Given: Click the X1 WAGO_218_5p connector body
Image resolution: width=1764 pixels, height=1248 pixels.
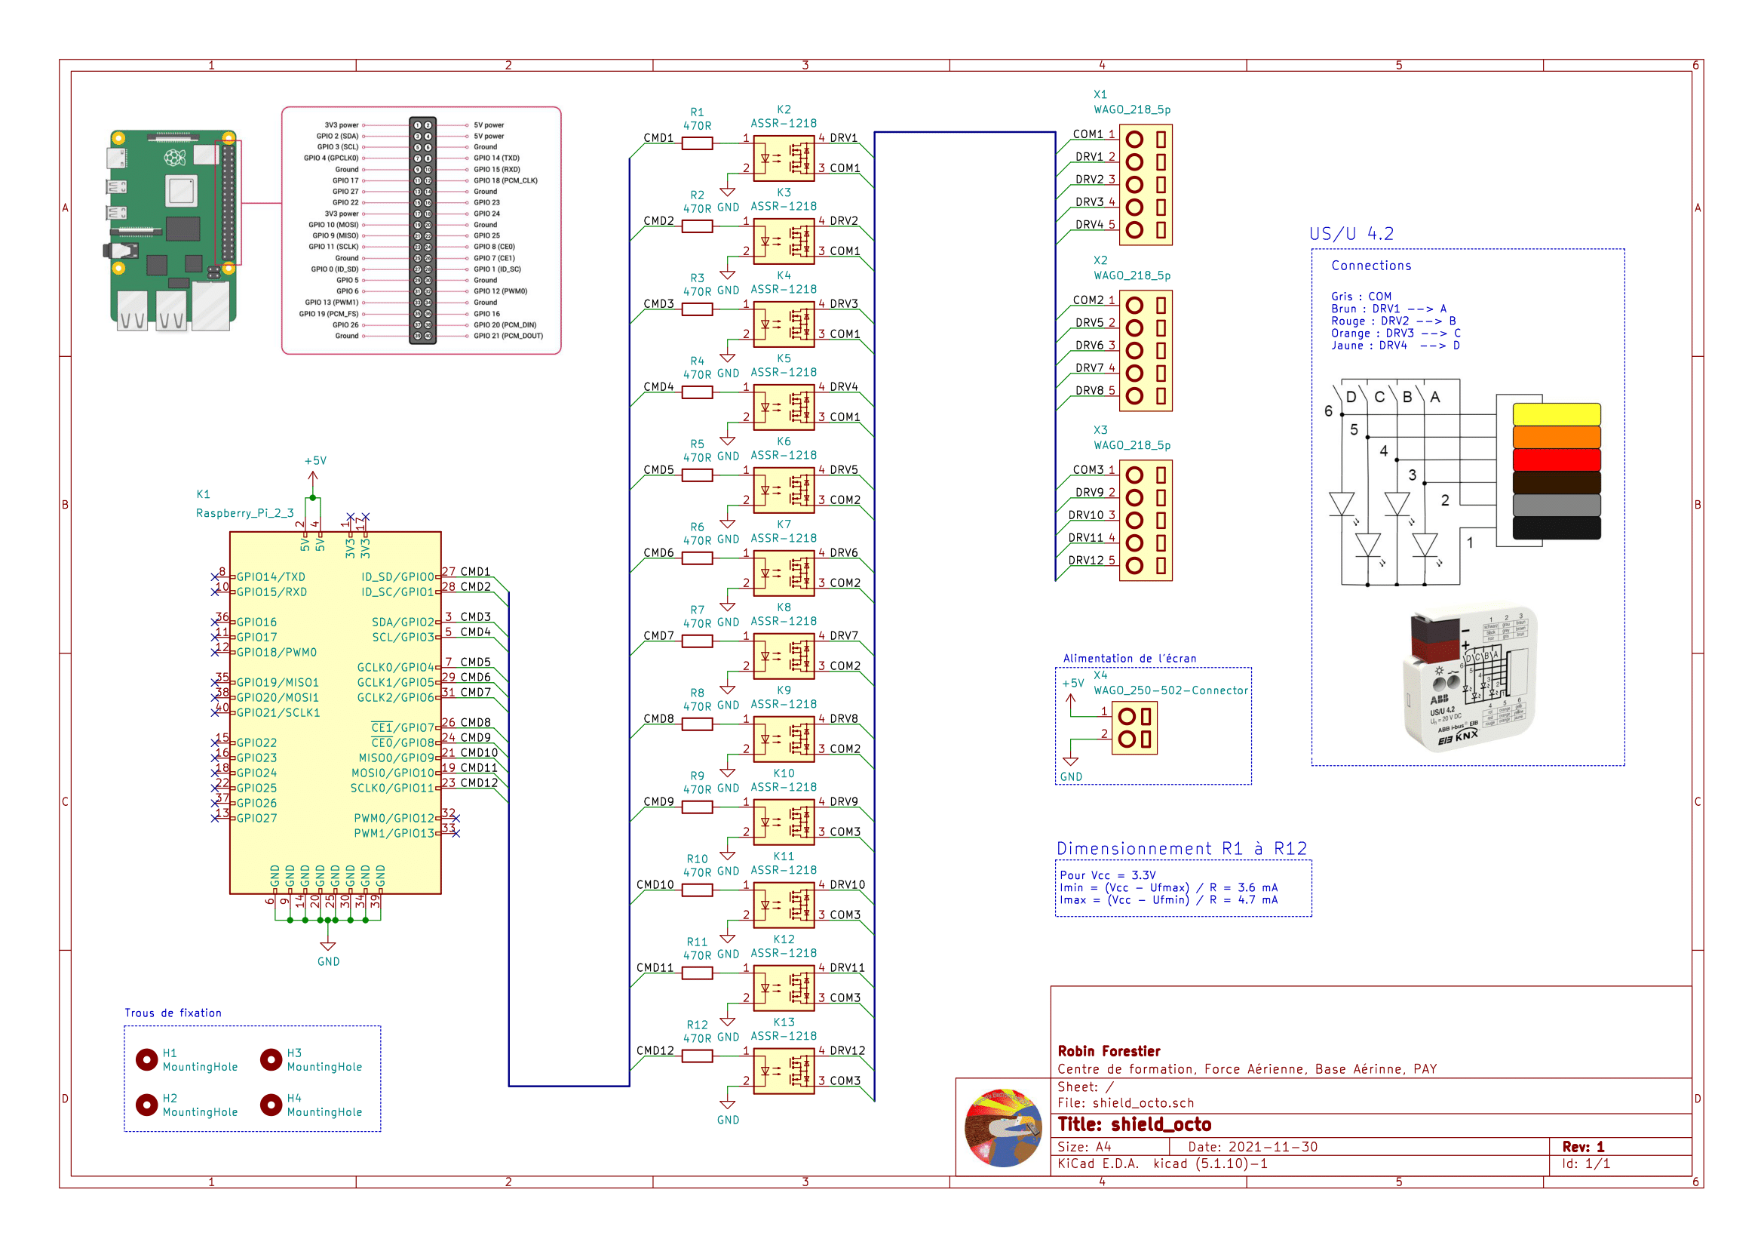Looking at the screenshot, I should click(x=1146, y=185).
